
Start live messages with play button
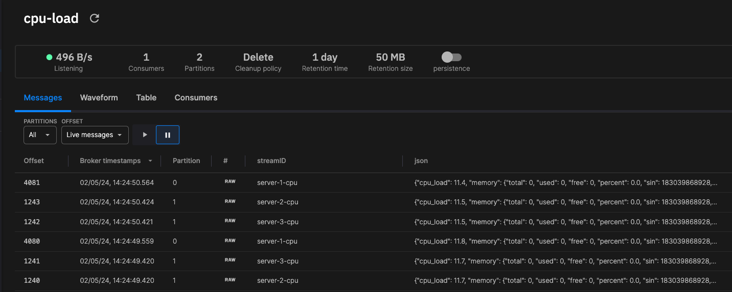pos(145,135)
